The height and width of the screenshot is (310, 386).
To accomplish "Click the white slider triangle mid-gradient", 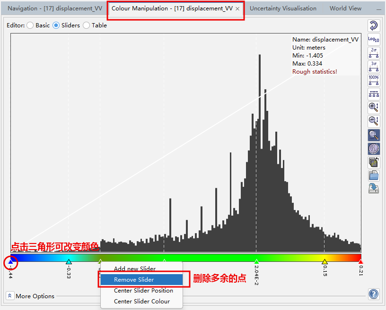I will pyautogui.click(x=165, y=260).
